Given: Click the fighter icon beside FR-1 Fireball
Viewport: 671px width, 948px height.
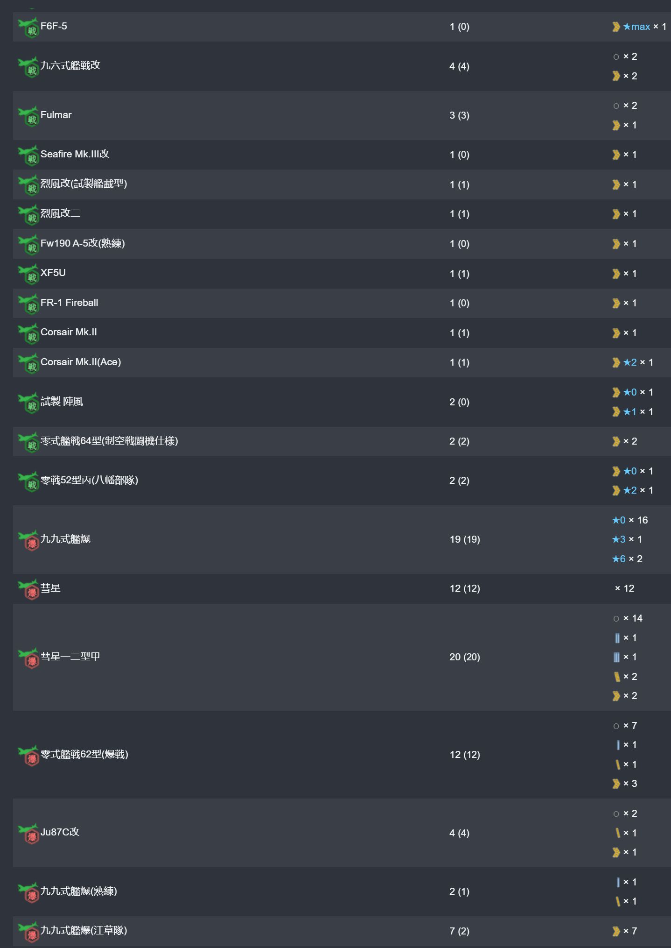Looking at the screenshot, I should point(28,304).
